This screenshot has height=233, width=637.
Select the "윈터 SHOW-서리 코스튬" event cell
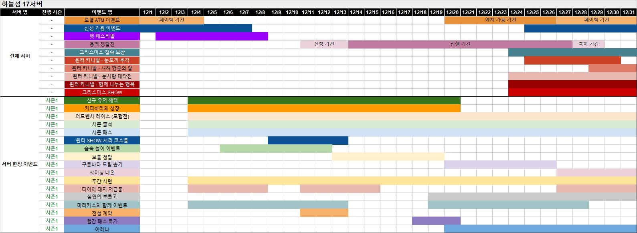pyautogui.click(x=102, y=140)
